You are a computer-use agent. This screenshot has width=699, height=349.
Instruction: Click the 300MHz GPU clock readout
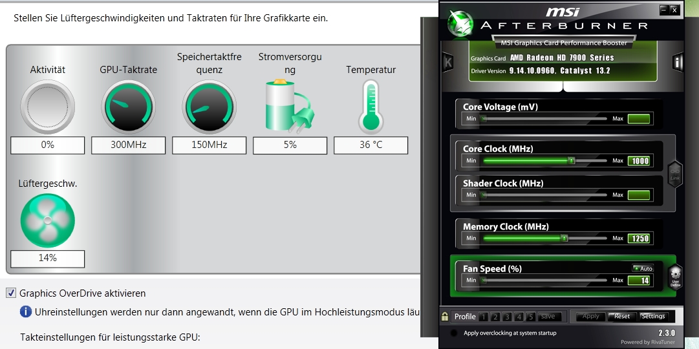pyautogui.click(x=129, y=145)
